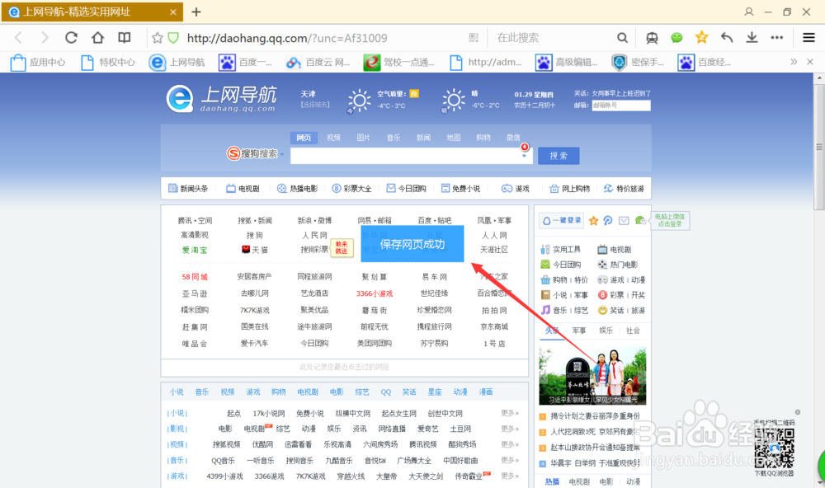Screen dimensions: 825x488
Task: Expand the bookmarks bar overflow chevron
Action: coord(794,62)
